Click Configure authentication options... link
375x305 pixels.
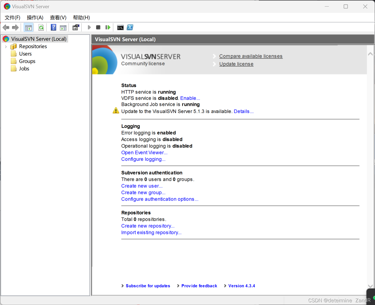point(160,199)
